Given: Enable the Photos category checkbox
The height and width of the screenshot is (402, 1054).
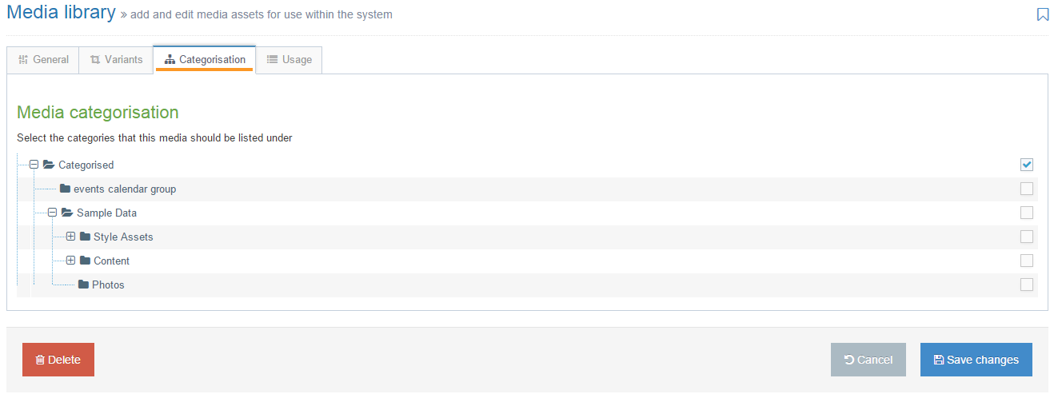Looking at the screenshot, I should pos(1027,285).
